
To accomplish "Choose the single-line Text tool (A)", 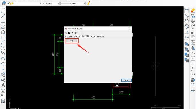I will [3, 85].
